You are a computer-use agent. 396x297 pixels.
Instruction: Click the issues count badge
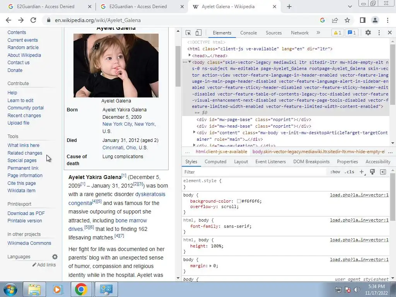352,32
